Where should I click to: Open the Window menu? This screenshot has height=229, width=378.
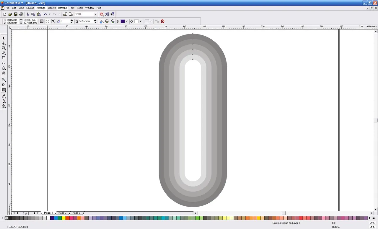(89, 8)
